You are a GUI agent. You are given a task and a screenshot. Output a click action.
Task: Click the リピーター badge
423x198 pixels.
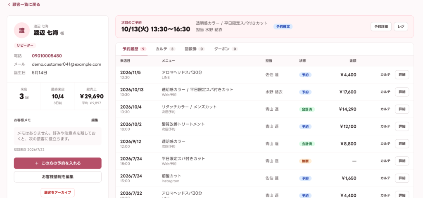pos(25,45)
